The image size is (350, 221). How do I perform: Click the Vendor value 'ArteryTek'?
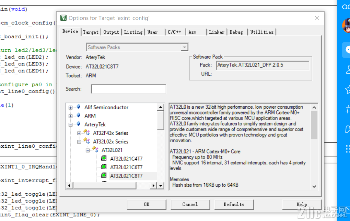[x=95, y=57]
